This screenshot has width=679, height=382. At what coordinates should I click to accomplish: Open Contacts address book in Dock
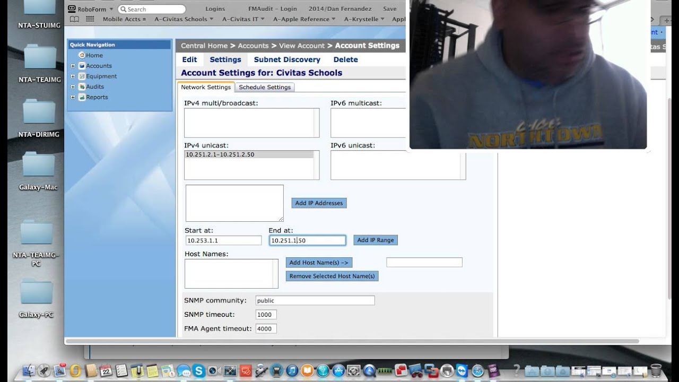point(91,371)
